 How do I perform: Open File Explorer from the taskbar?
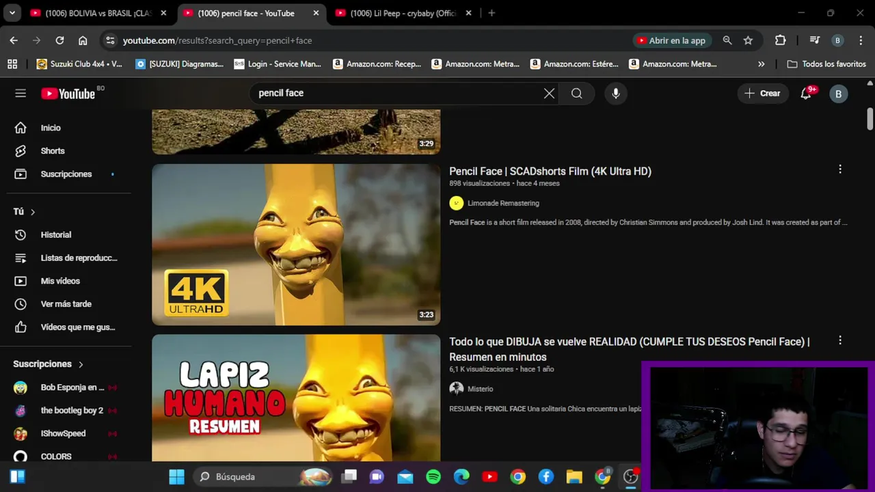574,476
